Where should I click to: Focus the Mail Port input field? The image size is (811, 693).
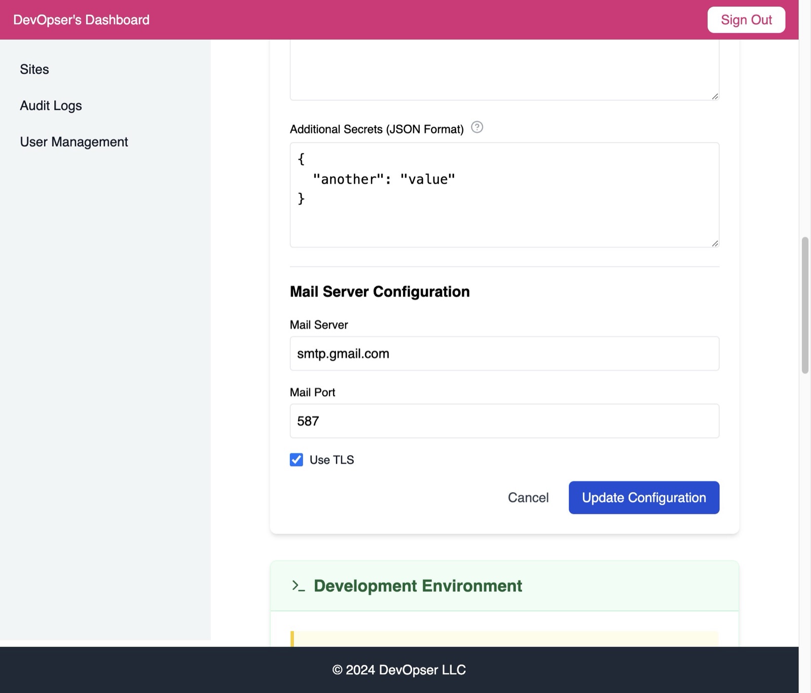(504, 421)
